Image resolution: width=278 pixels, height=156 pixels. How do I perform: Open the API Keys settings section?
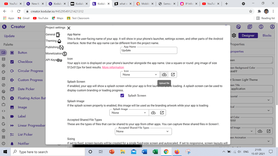click(x=54, y=60)
